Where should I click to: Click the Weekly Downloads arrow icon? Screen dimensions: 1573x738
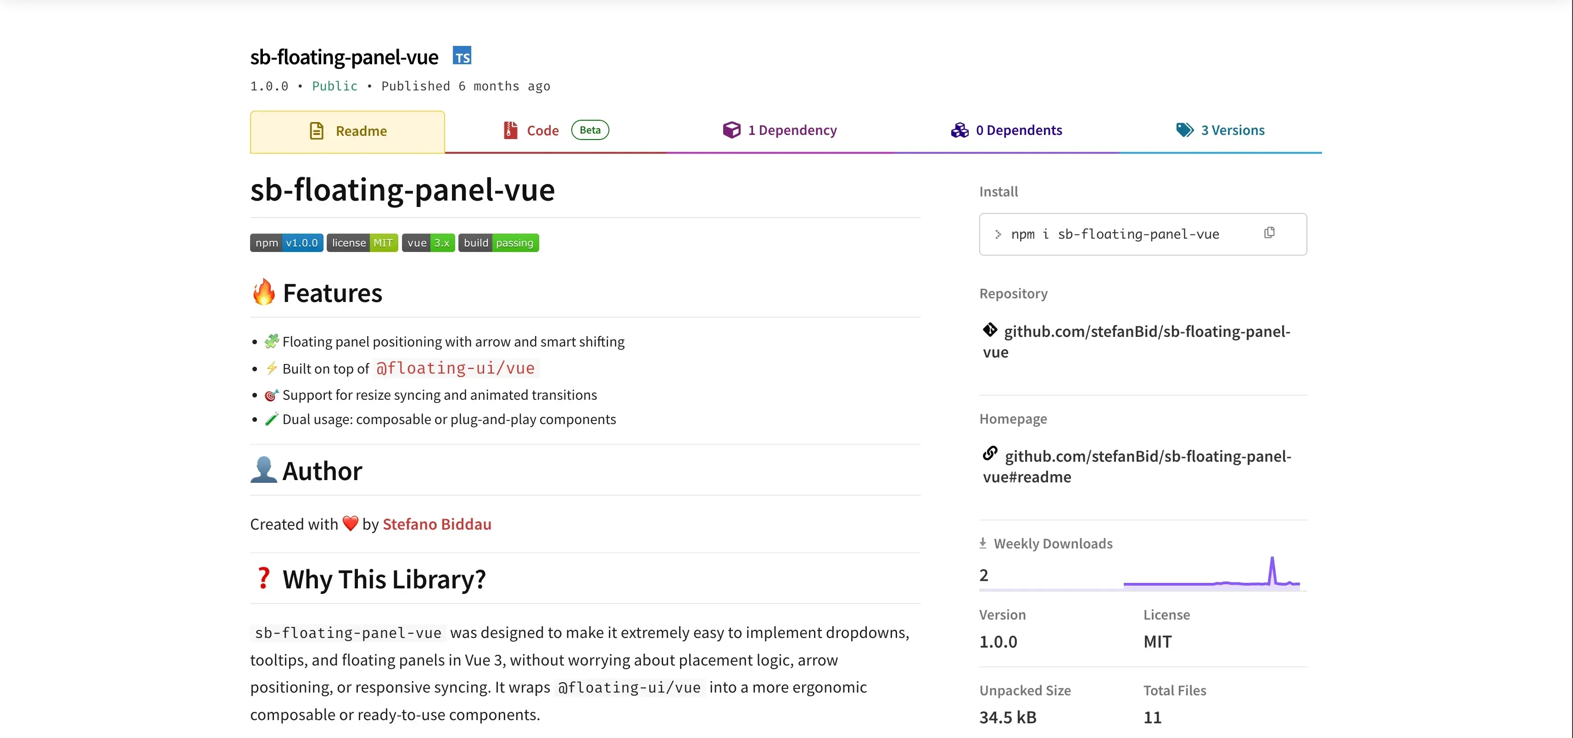pos(982,543)
